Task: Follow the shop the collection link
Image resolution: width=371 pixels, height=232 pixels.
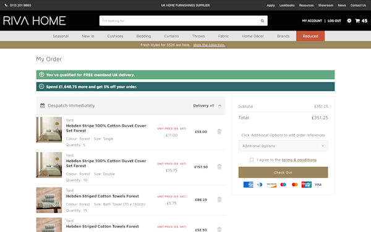Action: (x=209, y=45)
